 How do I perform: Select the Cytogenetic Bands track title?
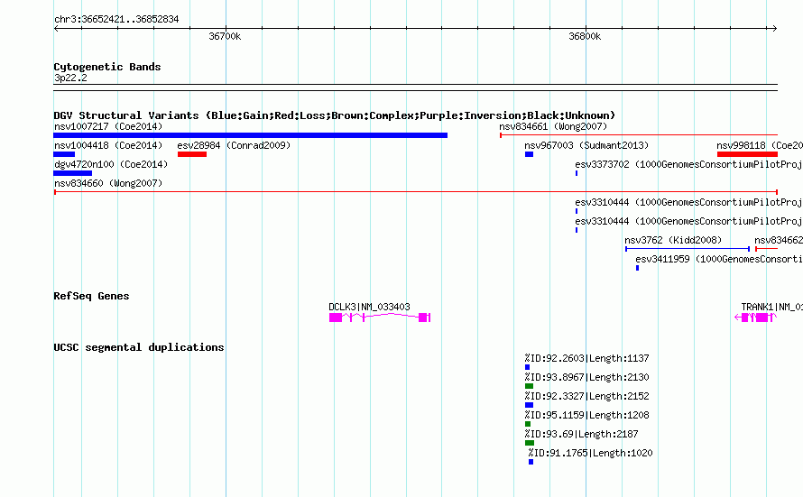coord(107,67)
